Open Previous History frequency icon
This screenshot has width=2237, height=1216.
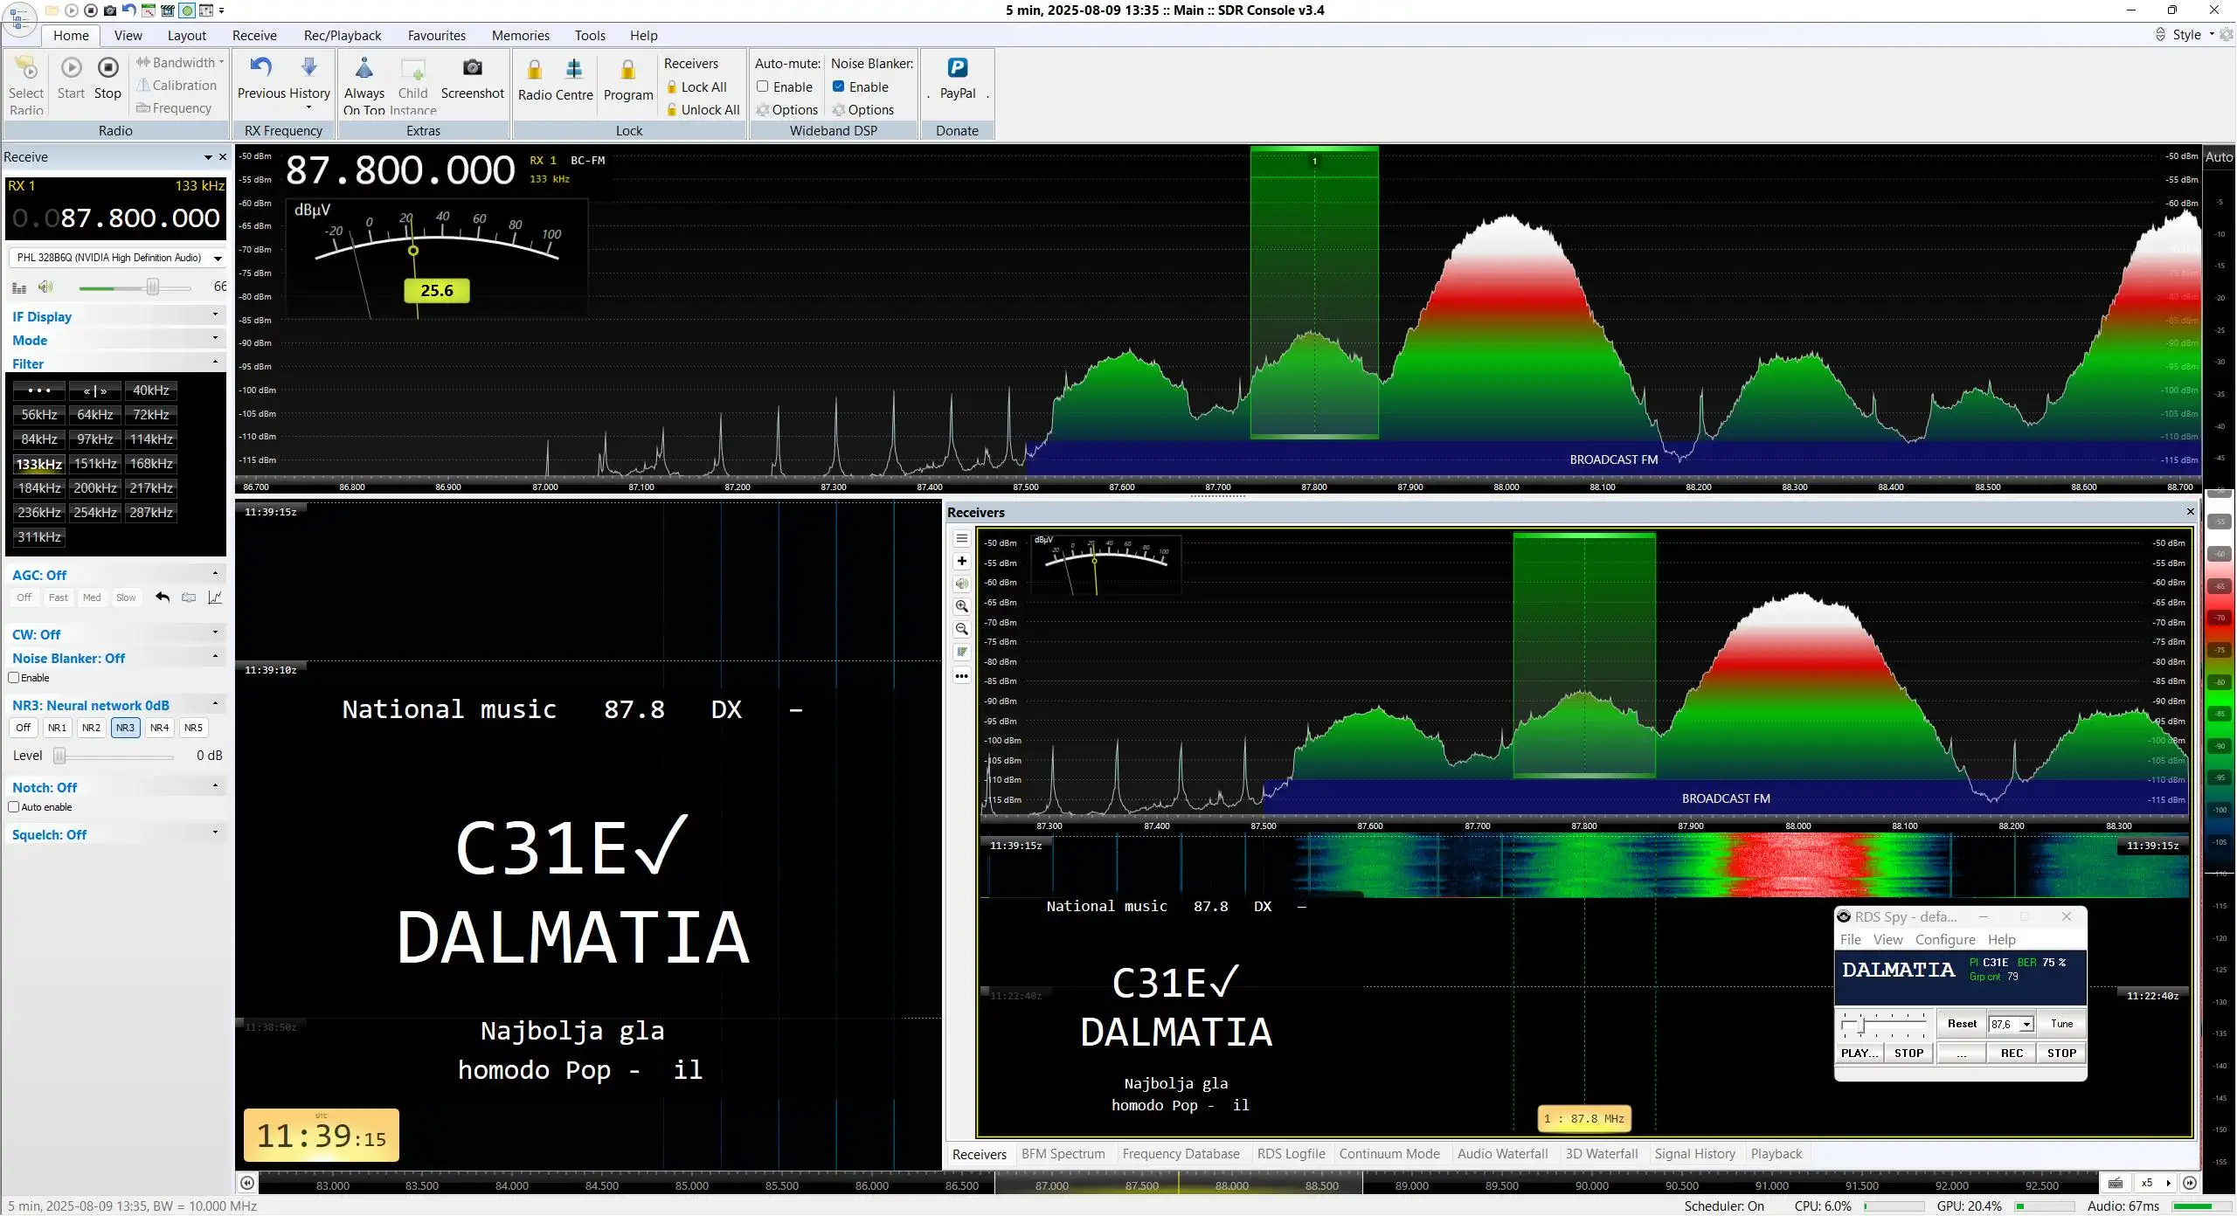[260, 67]
